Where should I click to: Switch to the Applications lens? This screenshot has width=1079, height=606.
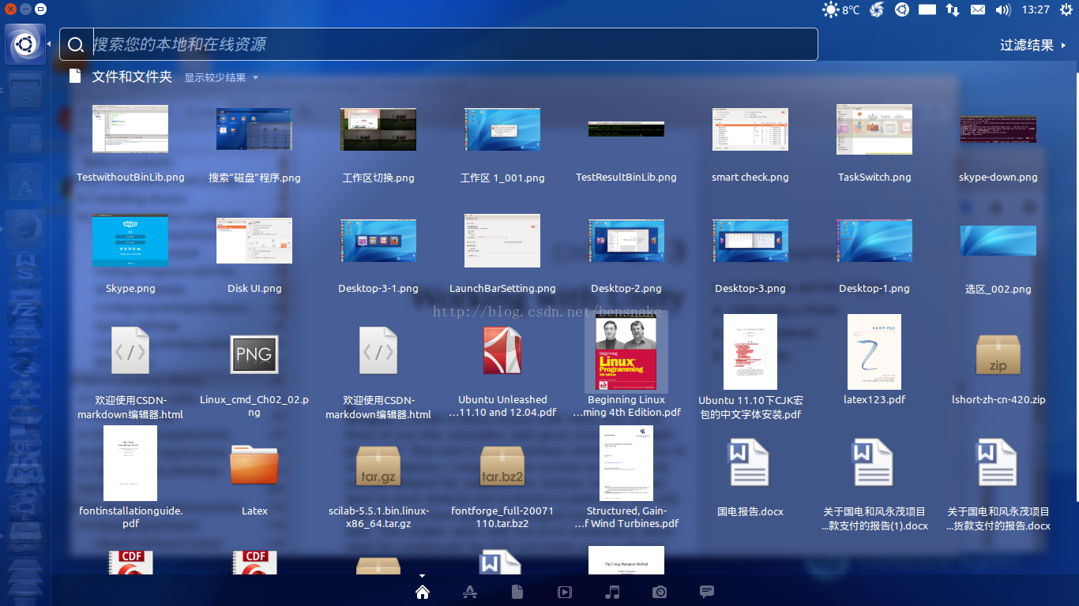coord(470,592)
